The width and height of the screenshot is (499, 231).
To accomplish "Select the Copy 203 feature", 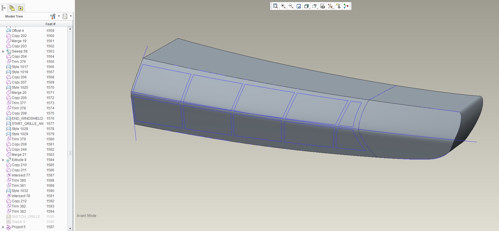I will coord(19,46).
